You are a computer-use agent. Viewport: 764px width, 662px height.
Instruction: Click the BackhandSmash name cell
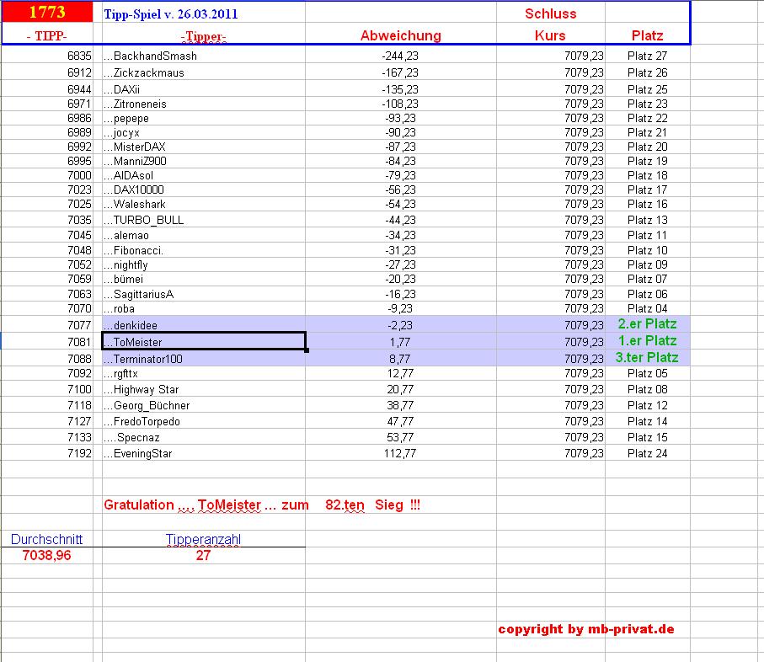point(204,56)
